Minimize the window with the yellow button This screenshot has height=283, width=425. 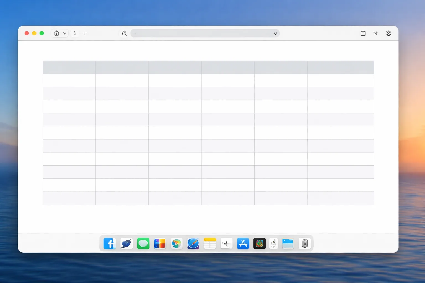coord(34,33)
